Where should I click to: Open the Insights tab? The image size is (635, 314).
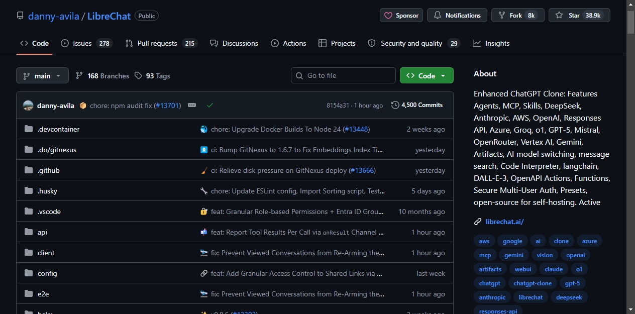(491, 43)
